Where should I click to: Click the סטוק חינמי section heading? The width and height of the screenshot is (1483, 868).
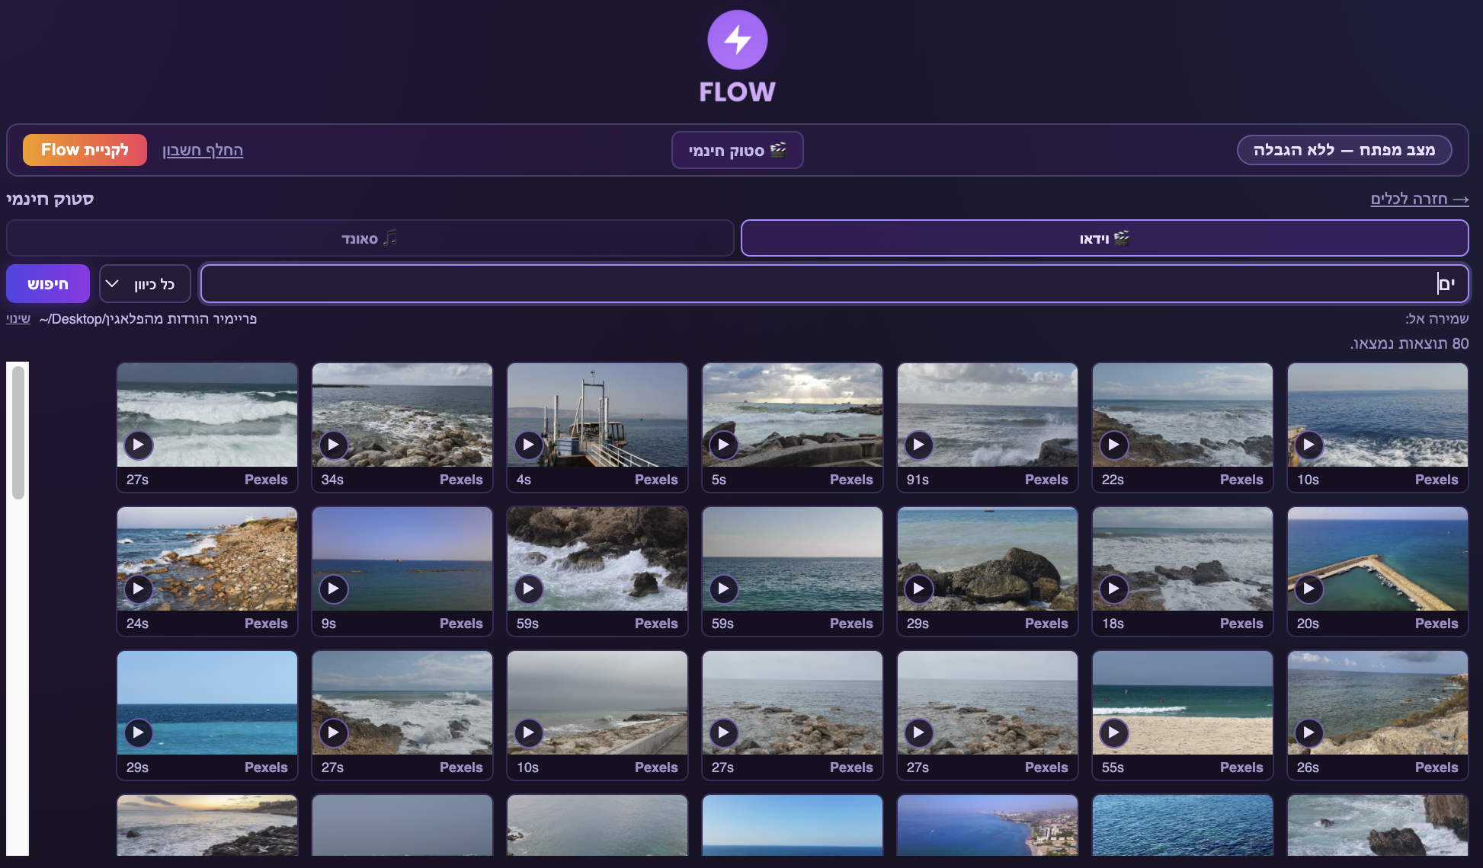click(50, 199)
